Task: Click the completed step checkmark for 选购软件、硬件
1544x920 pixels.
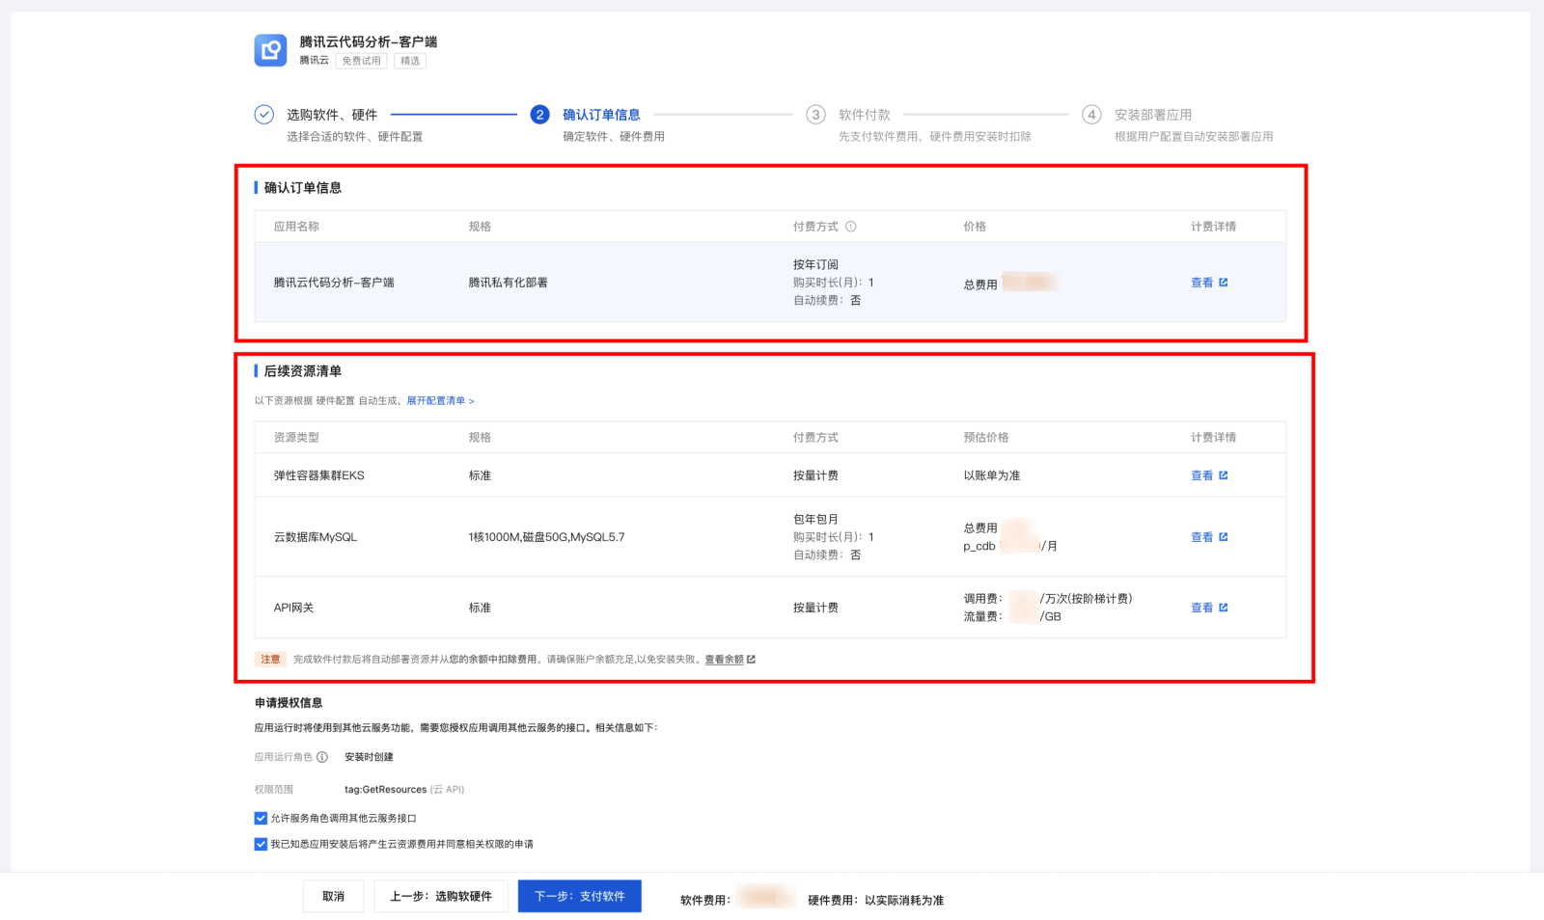Action: pyautogui.click(x=263, y=115)
